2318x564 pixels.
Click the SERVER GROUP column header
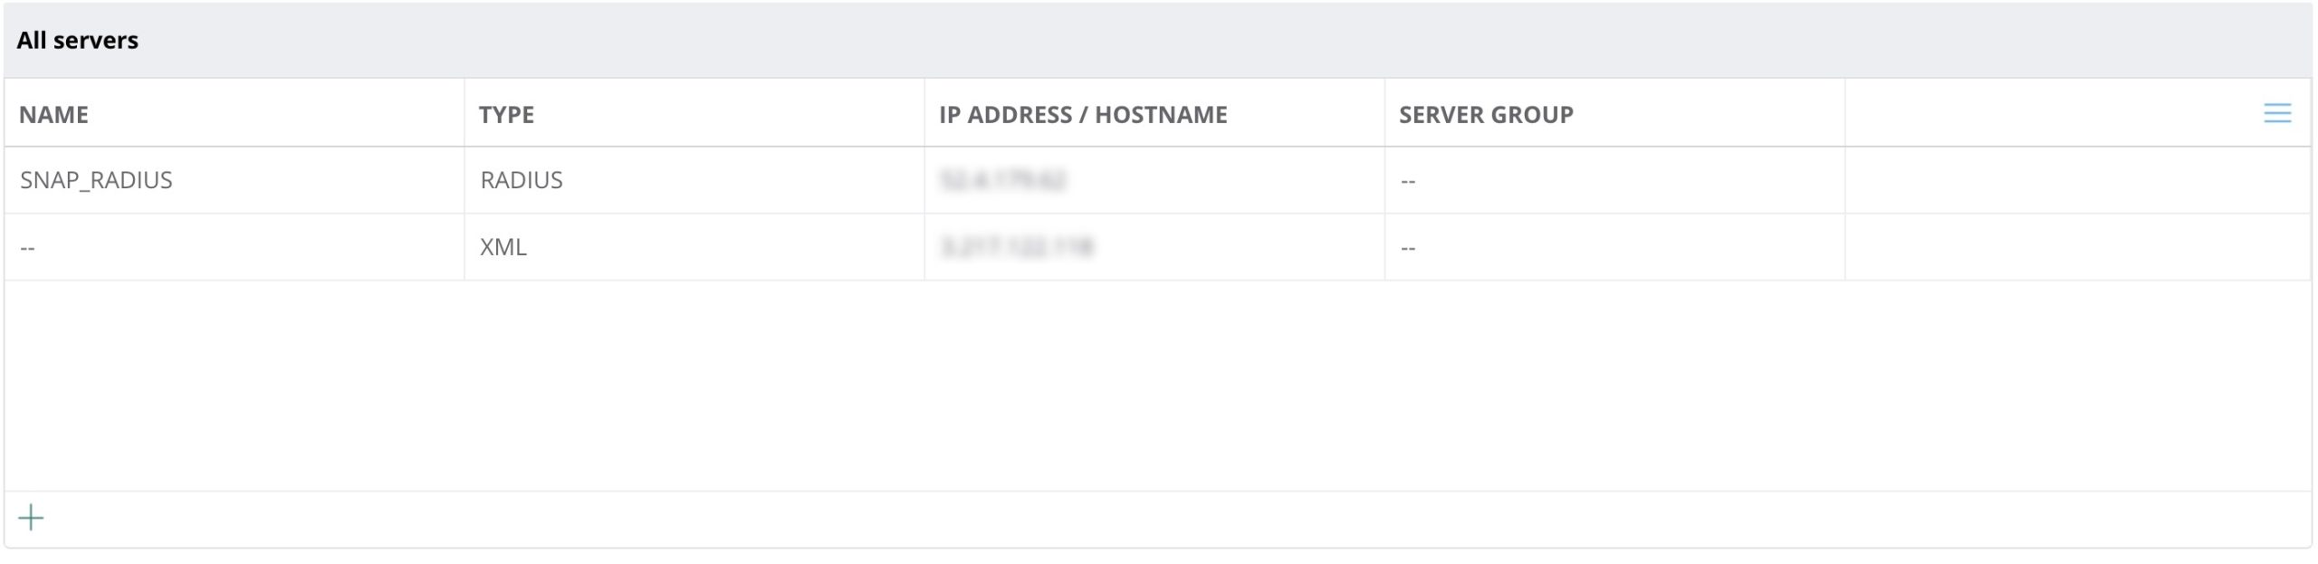1486,115
